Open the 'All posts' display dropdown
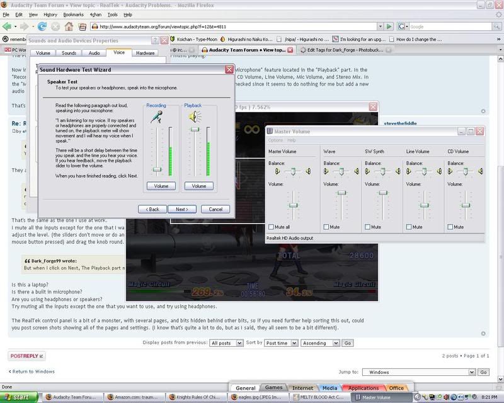The width and height of the screenshot is (504, 403). click(226, 343)
